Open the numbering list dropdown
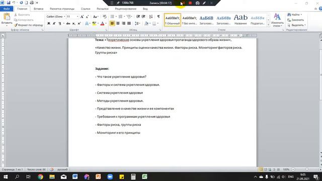 [x=124, y=17]
